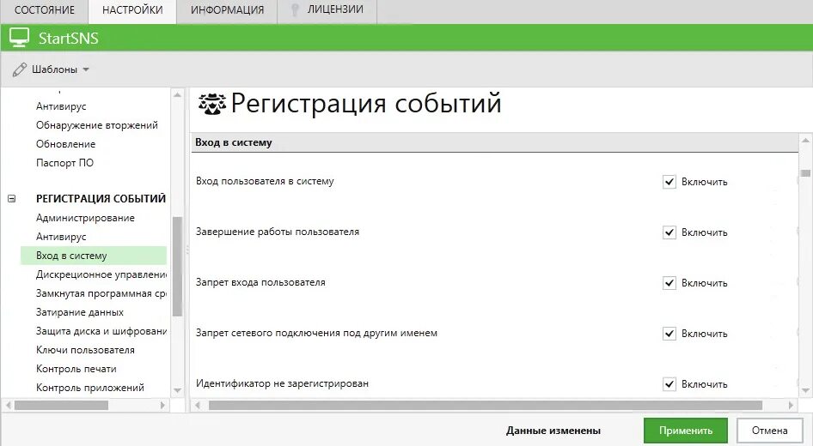This screenshot has width=813, height=446.
Task: Click the spy icon beside Регистрация событий heading
Action: 212,104
